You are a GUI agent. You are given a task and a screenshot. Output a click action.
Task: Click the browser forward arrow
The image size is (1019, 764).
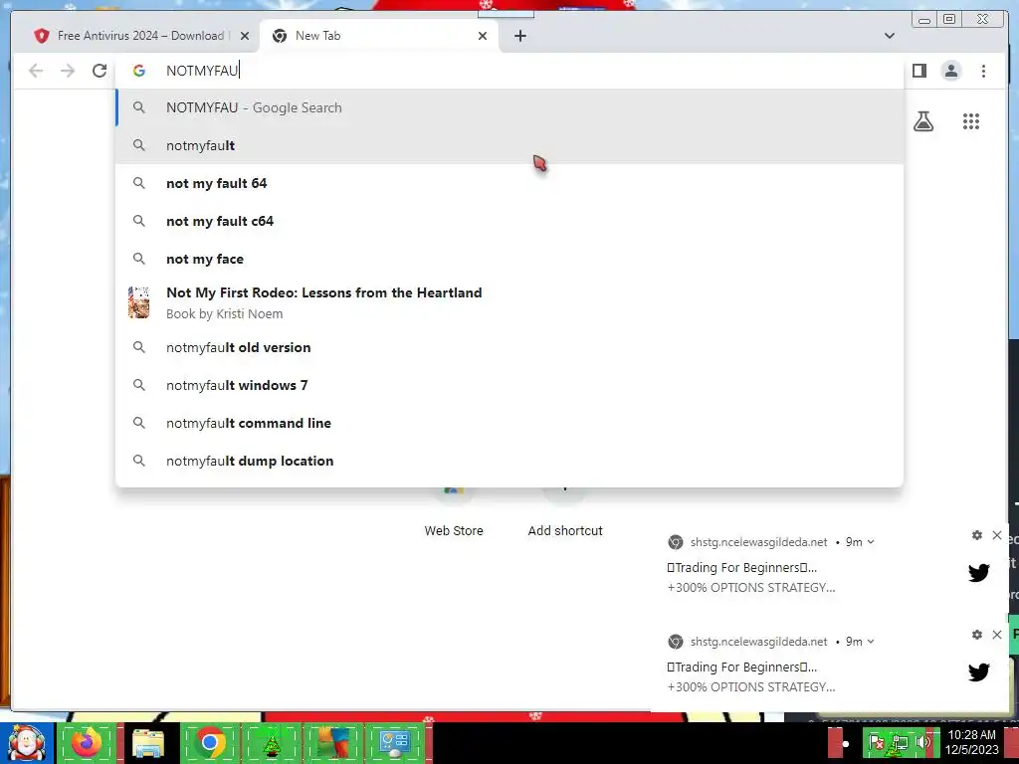[68, 71]
